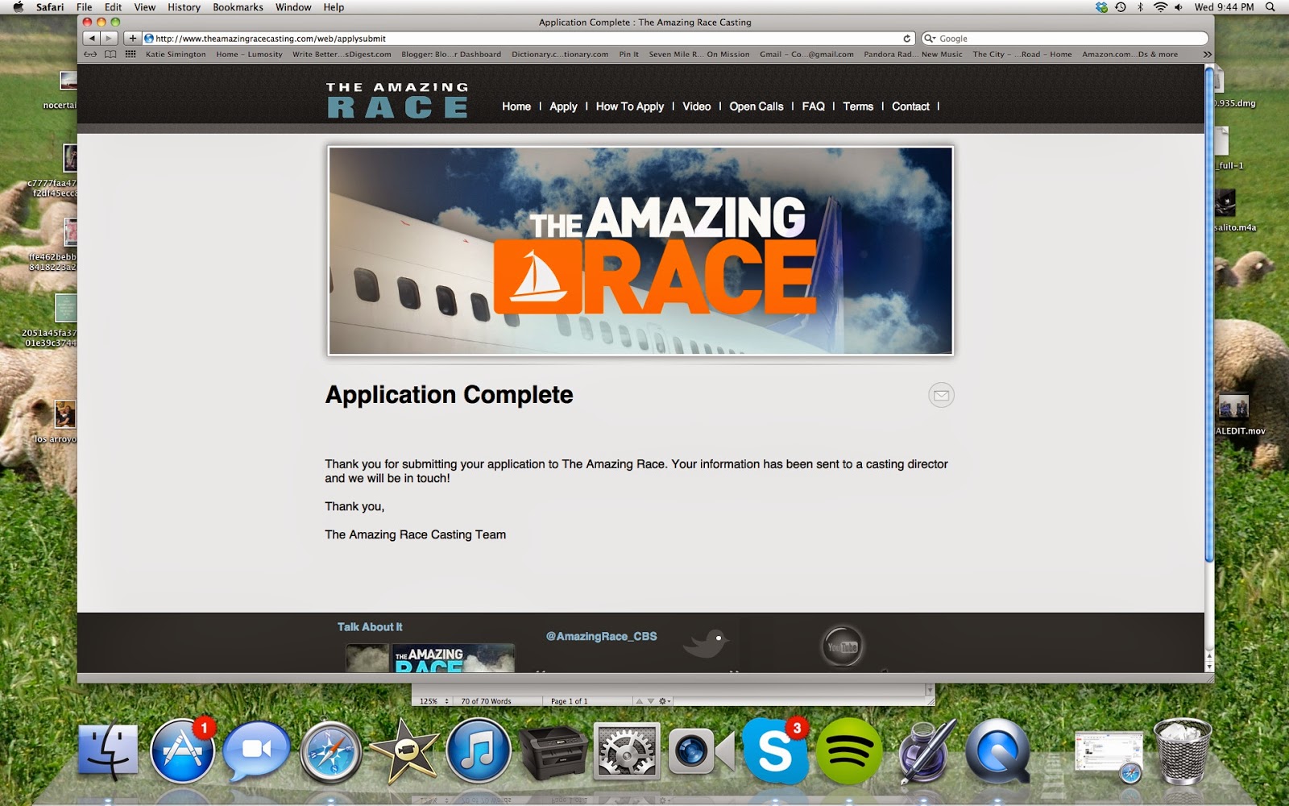The width and height of the screenshot is (1289, 806).
Task: Show hidden bookmarks via the double-chevron
Action: click(1206, 54)
